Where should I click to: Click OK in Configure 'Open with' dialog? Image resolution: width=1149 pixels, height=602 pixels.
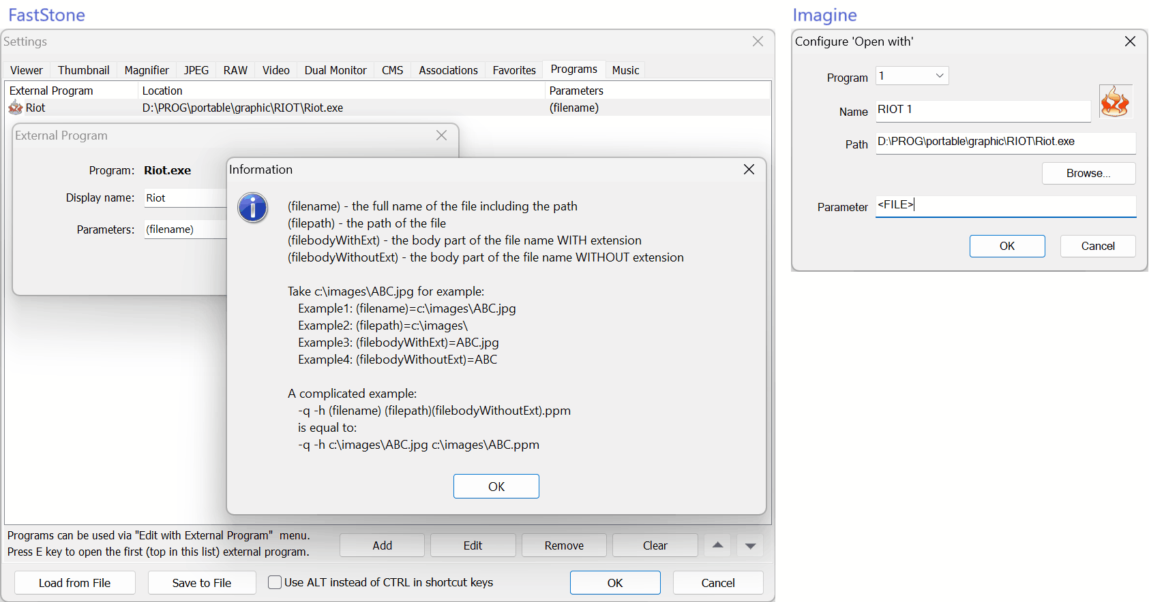pyautogui.click(x=1007, y=246)
